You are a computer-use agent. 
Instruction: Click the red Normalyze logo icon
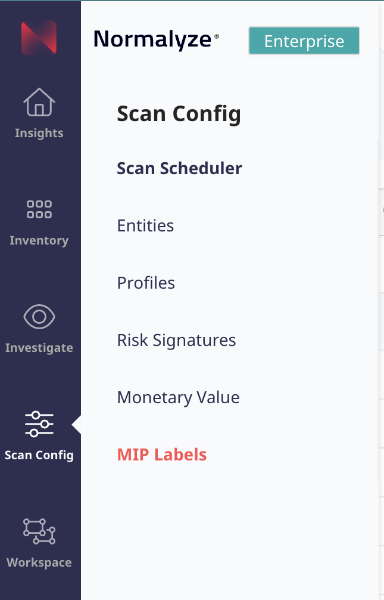tap(39, 38)
